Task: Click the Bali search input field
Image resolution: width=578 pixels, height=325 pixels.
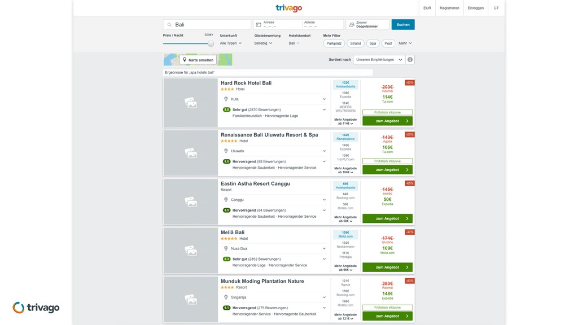Action: 207,25
